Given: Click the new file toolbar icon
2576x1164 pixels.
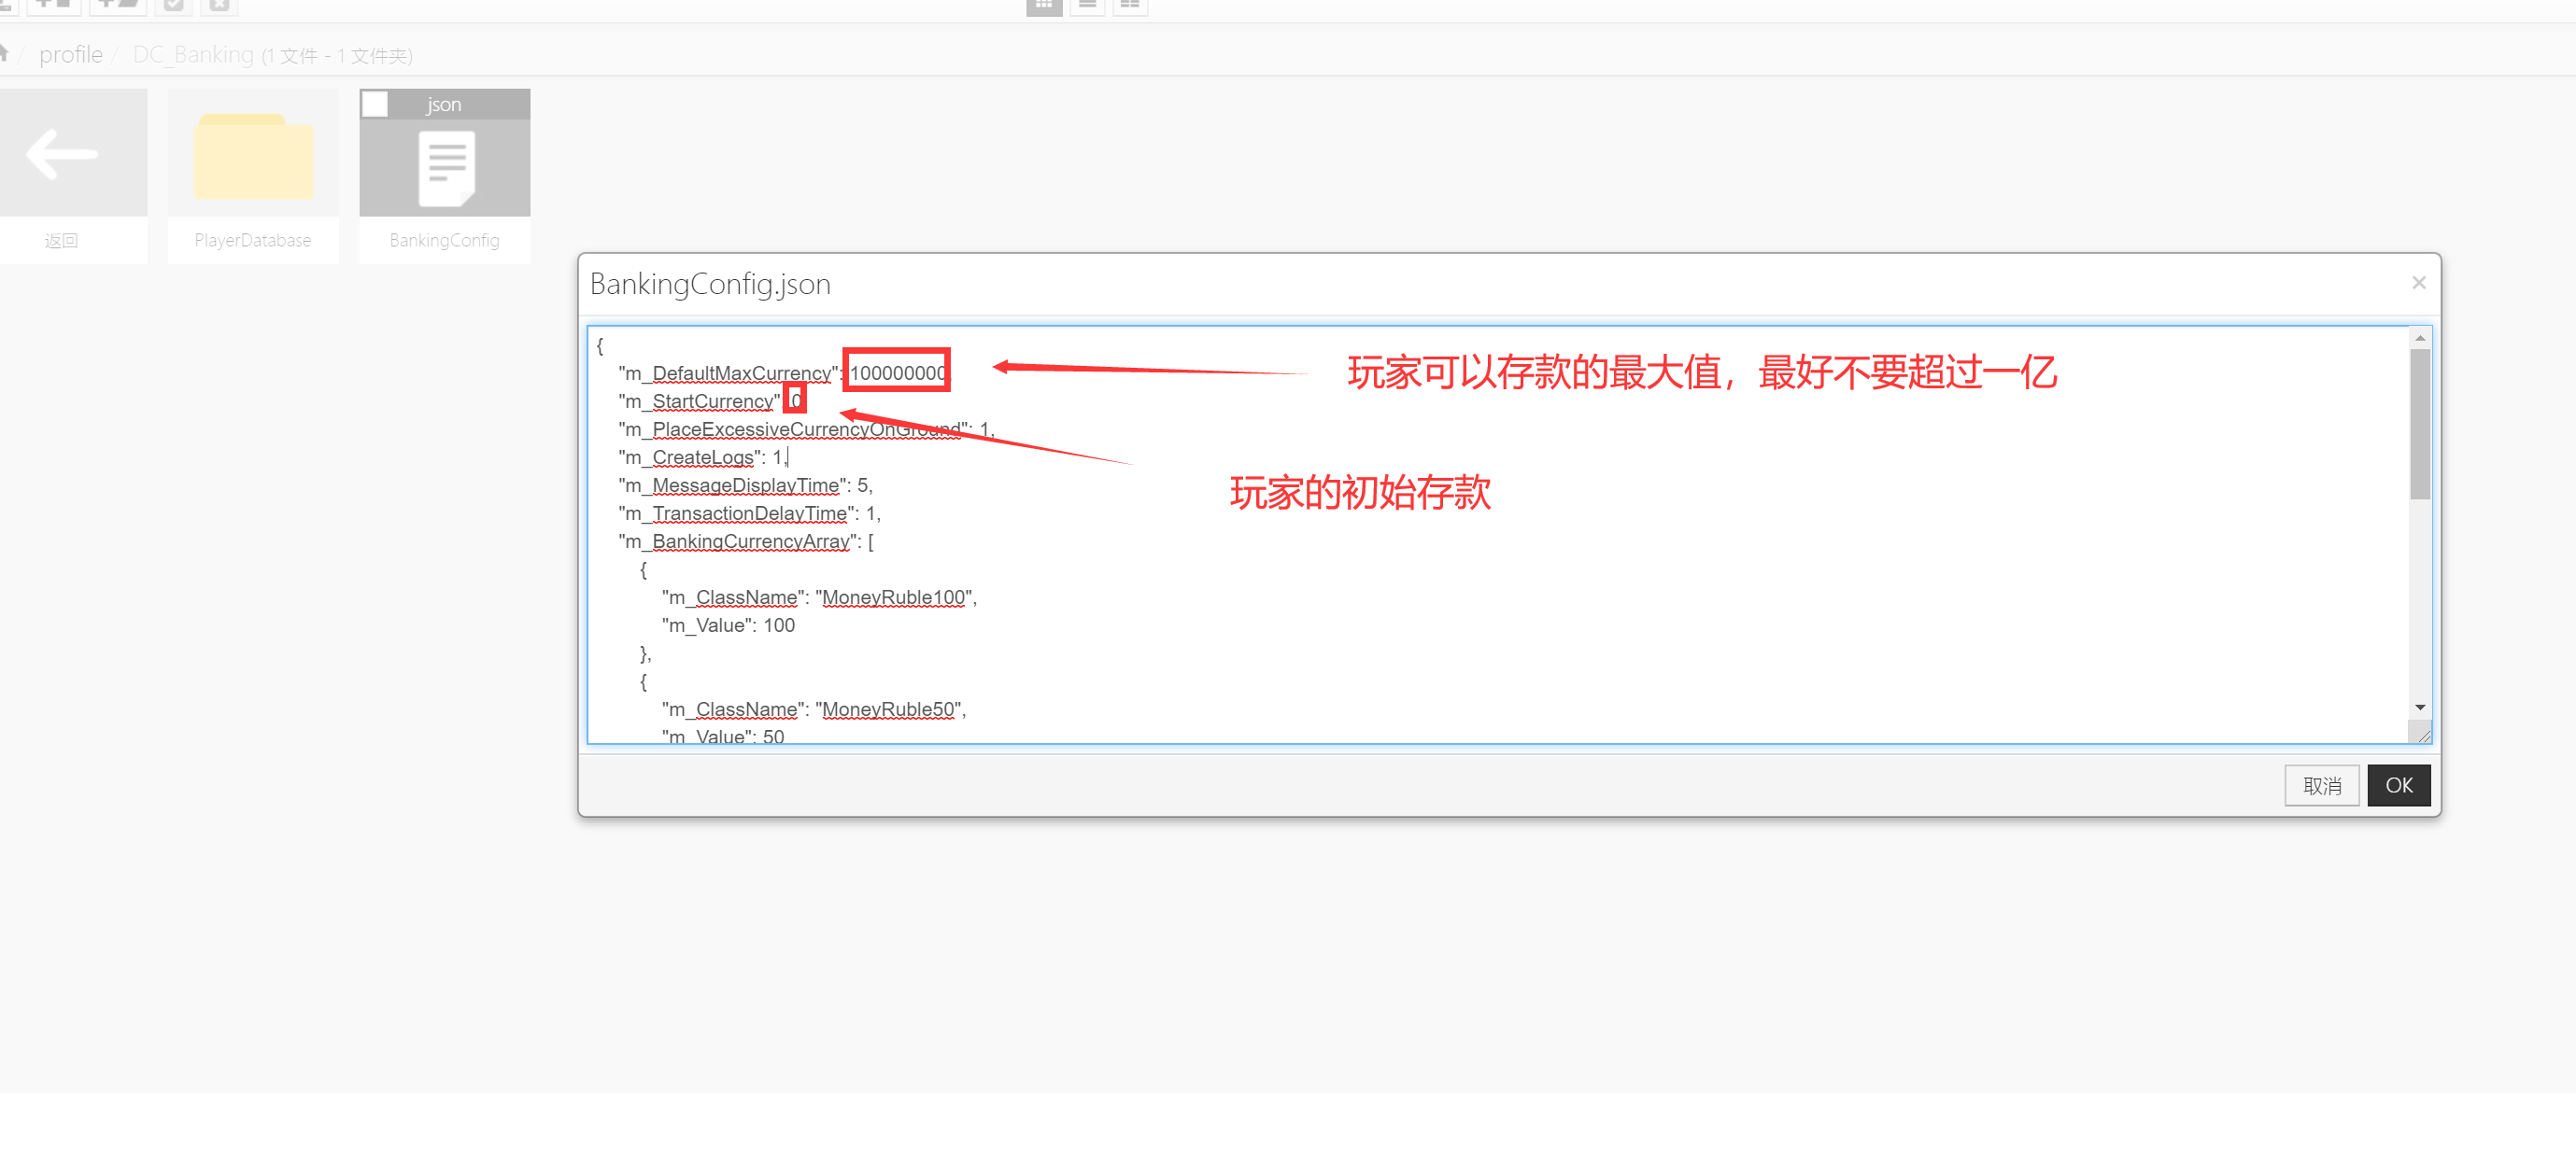Looking at the screenshot, I should tap(52, 5).
